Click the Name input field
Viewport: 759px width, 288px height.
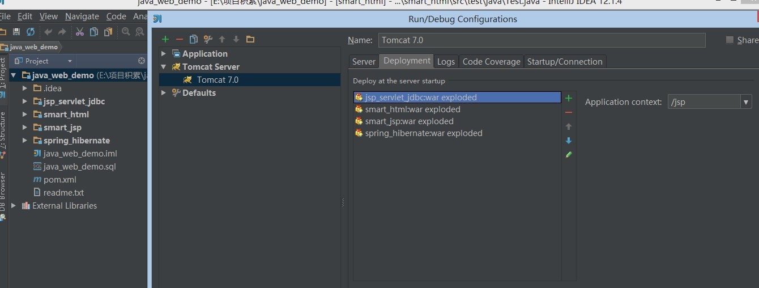click(x=541, y=40)
